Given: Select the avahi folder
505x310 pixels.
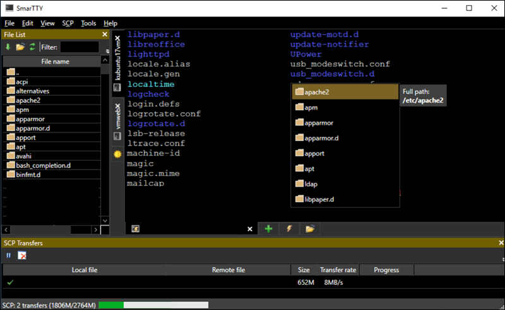Looking at the screenshot, I should point(52,156).
